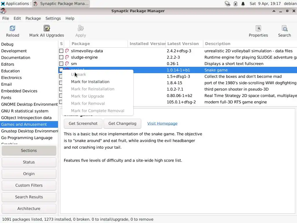Open the Custom Filters view
Viewport: 297px width, 223px height.
click(x=29, y=185)
